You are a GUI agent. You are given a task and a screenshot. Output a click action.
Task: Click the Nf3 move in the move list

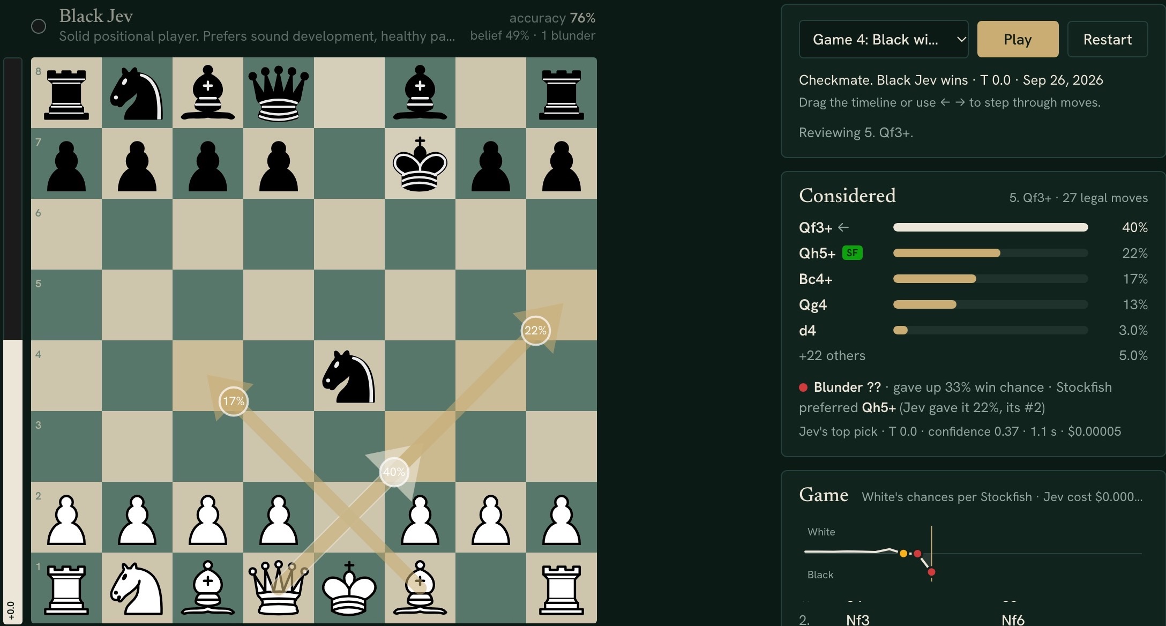[x=857, y=620]
